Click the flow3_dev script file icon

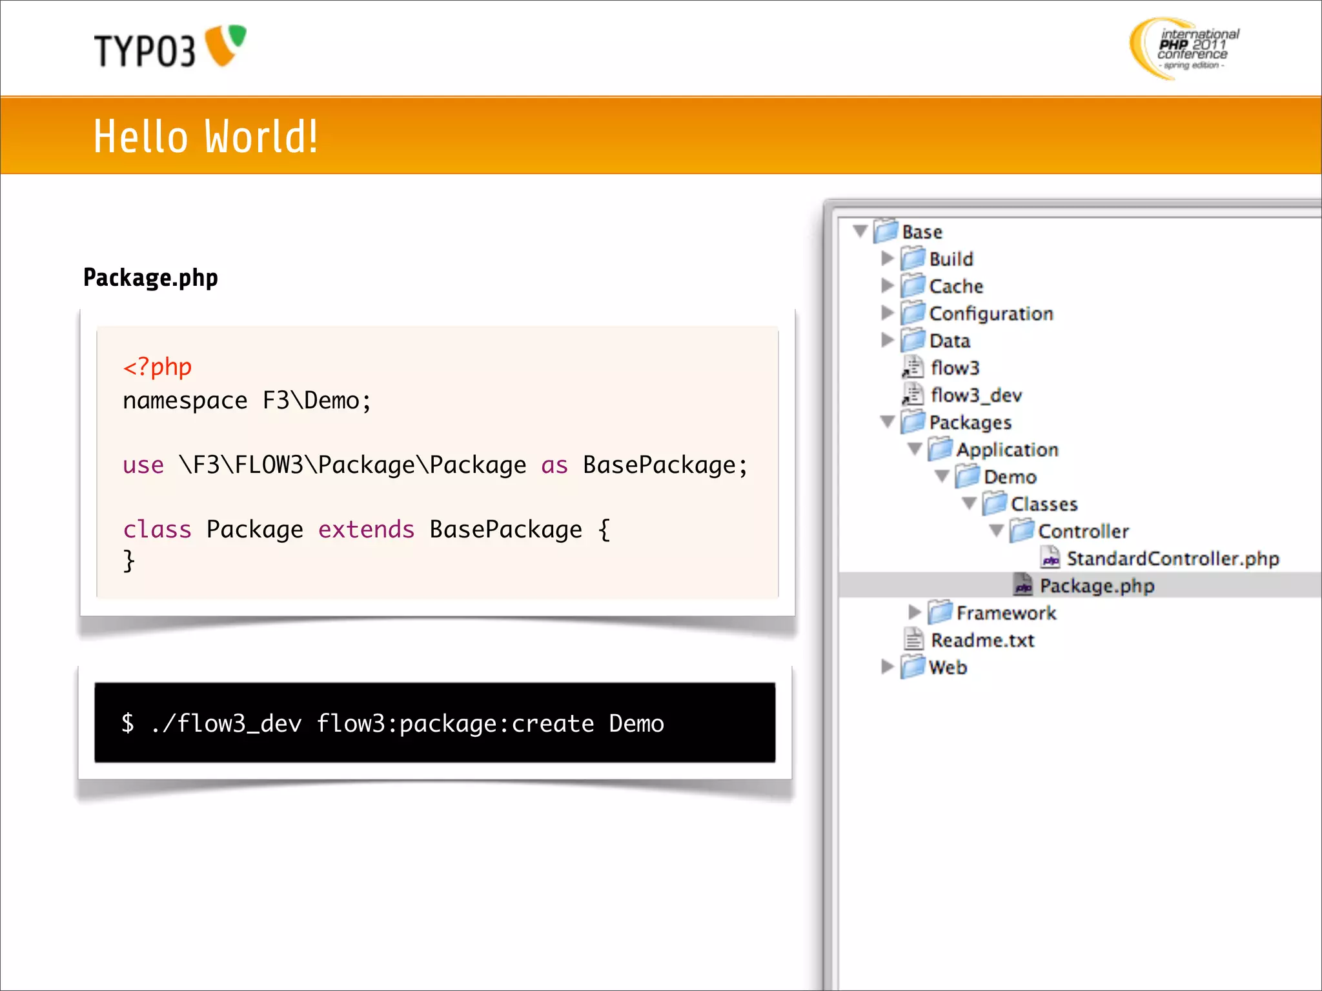tap(913, 394)
